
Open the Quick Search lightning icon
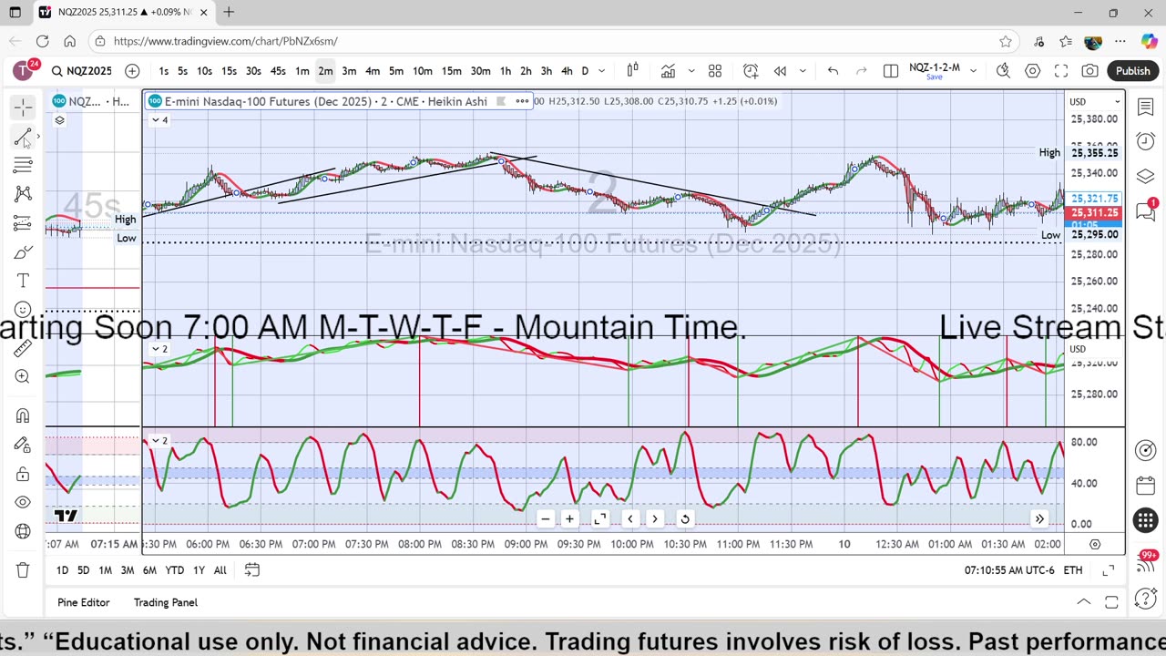[x=1003, y=71]
